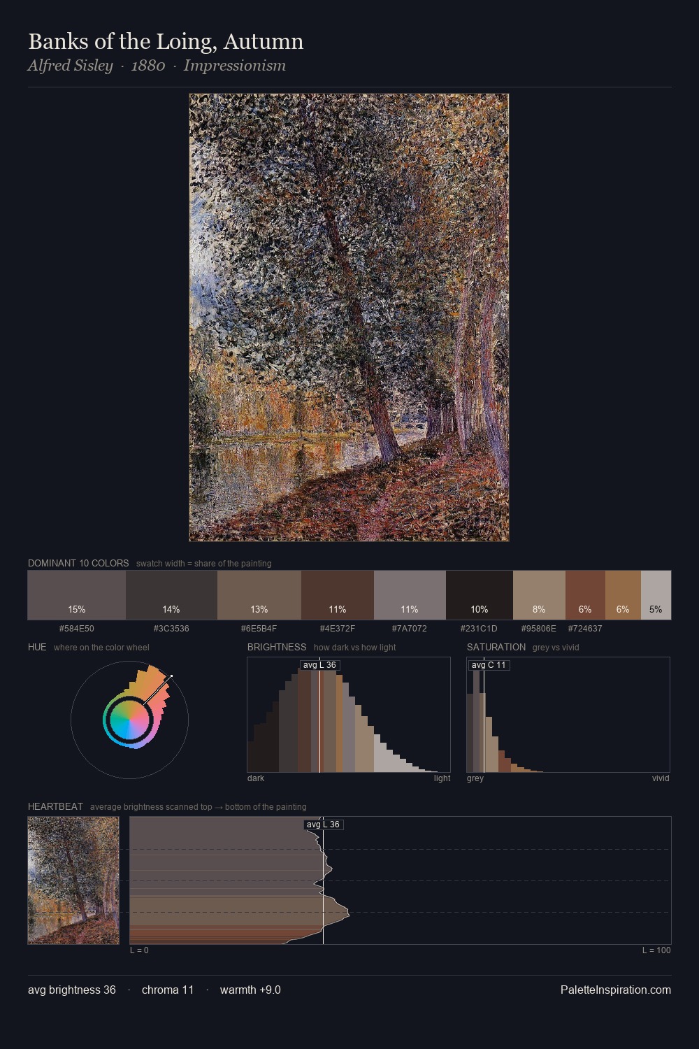Click "grey vs vivid" caption
Viewport: 699px width, 1049px height.
point(556,648)
